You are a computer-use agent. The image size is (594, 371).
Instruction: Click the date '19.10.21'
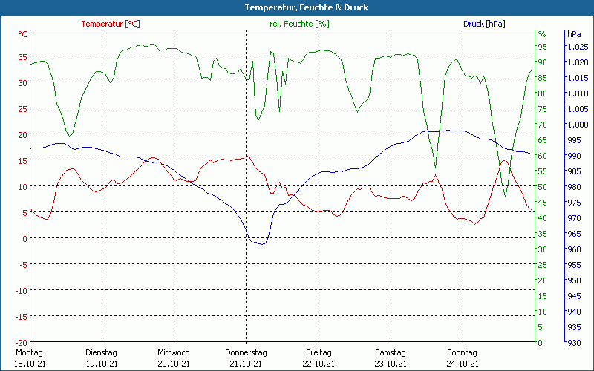coord(102,364)
